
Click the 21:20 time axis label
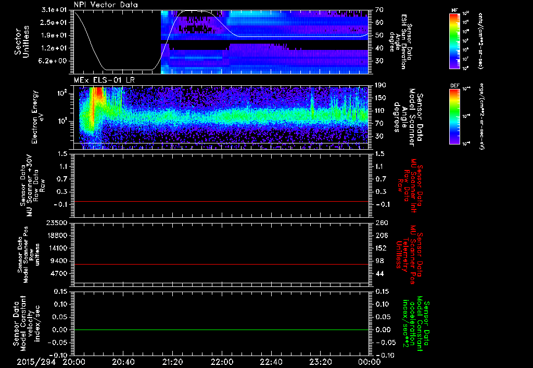pos(172,362)
